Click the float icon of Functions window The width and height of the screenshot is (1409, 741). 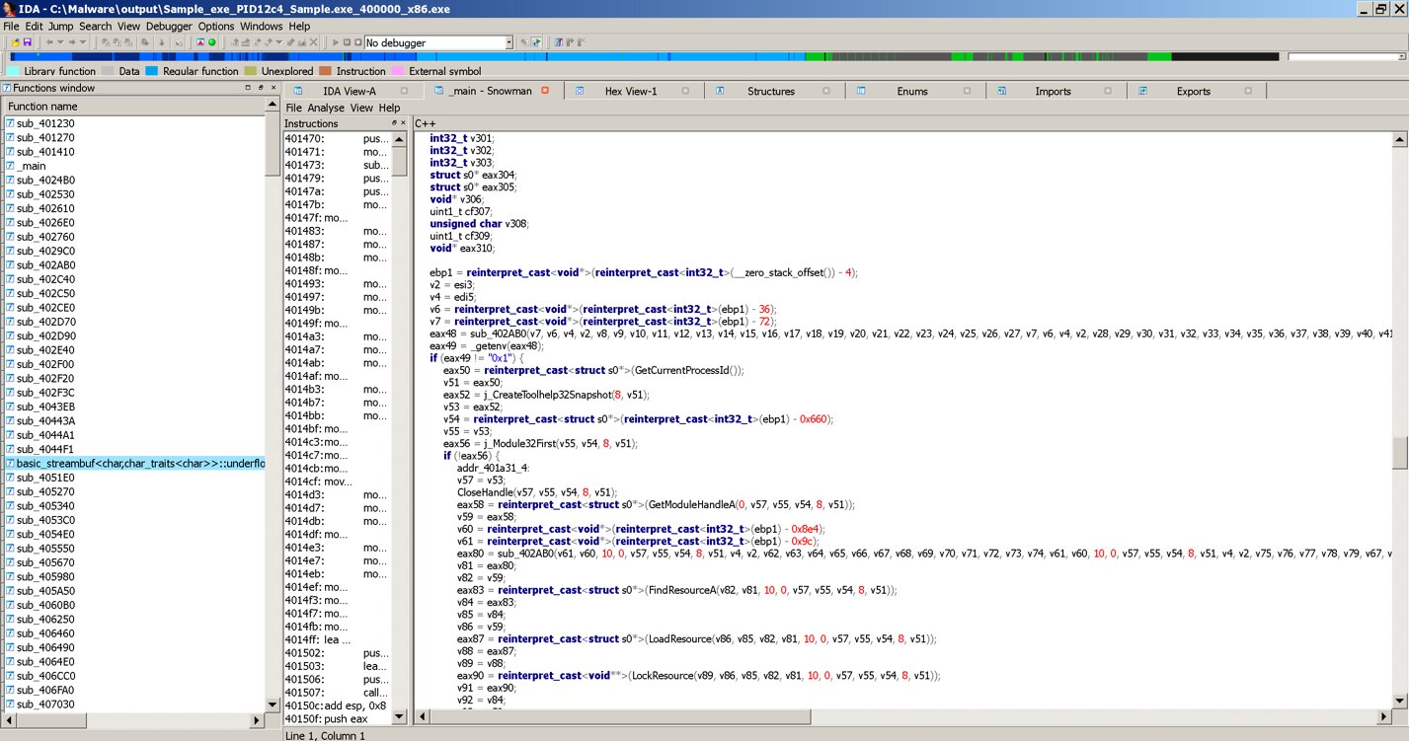coord(262,88)
